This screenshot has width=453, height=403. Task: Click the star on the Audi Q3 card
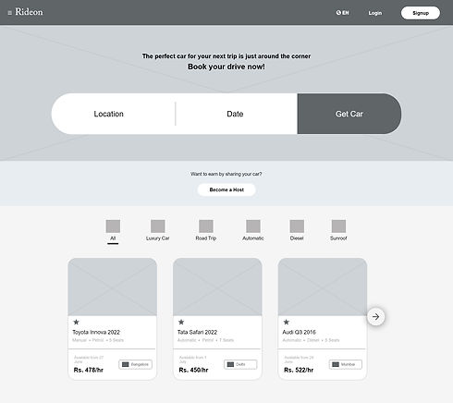287,322
